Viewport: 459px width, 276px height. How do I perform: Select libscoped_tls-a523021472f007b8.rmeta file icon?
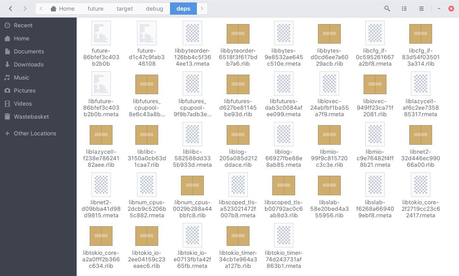tap(238, 185)
